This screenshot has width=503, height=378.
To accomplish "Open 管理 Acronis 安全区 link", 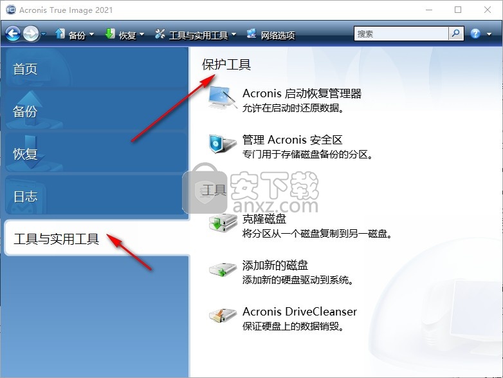I will 292,140.
